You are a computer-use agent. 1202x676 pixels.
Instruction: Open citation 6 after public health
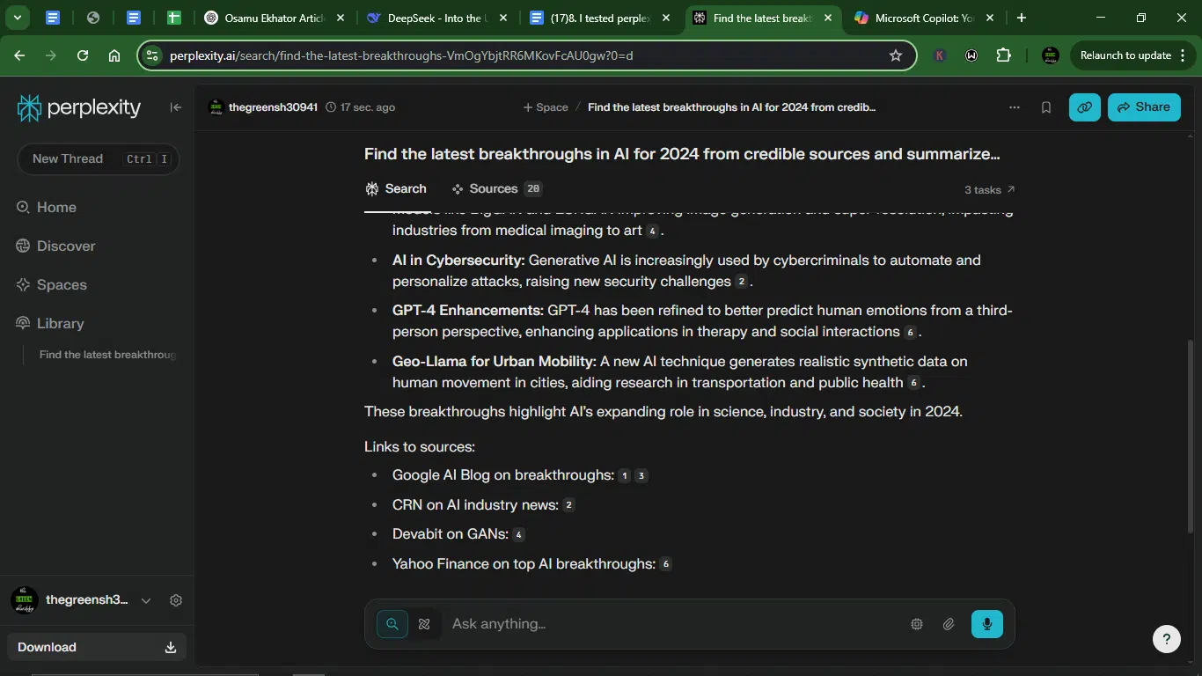[x=913, y=384]
